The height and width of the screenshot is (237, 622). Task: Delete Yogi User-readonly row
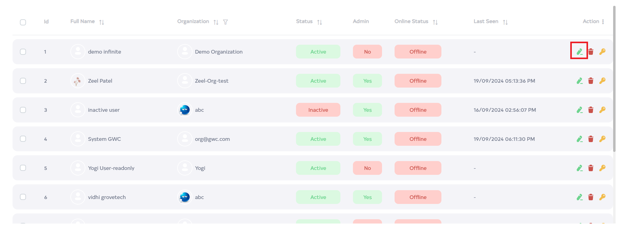point(591,168)
